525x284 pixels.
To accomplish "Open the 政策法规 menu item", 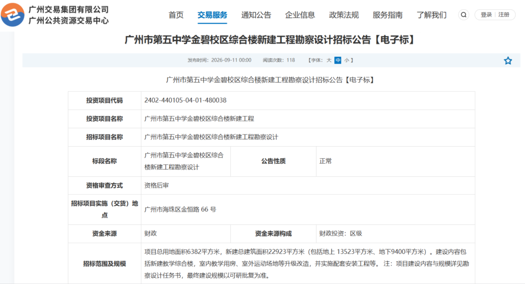I will [344, 15].
